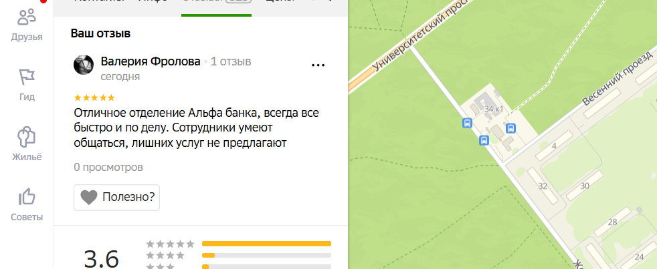Open the profile of Валерия Фролова
The image size is (657, 269).
click(151, 61)
